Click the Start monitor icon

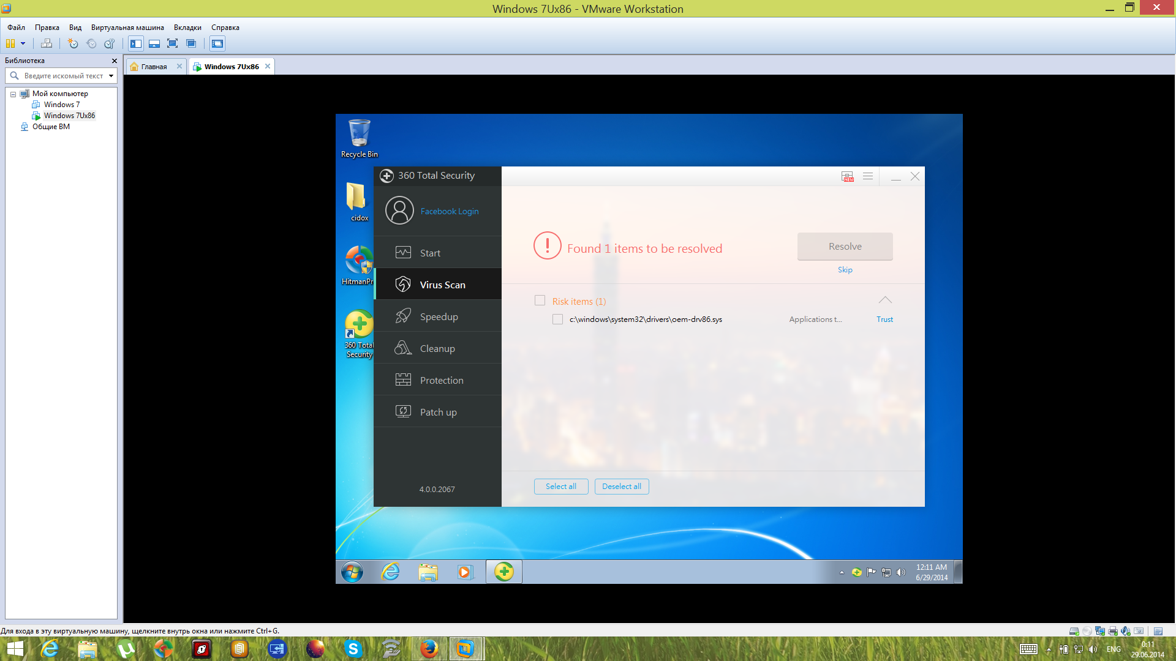pyautogui.click(x=403, y=253)
